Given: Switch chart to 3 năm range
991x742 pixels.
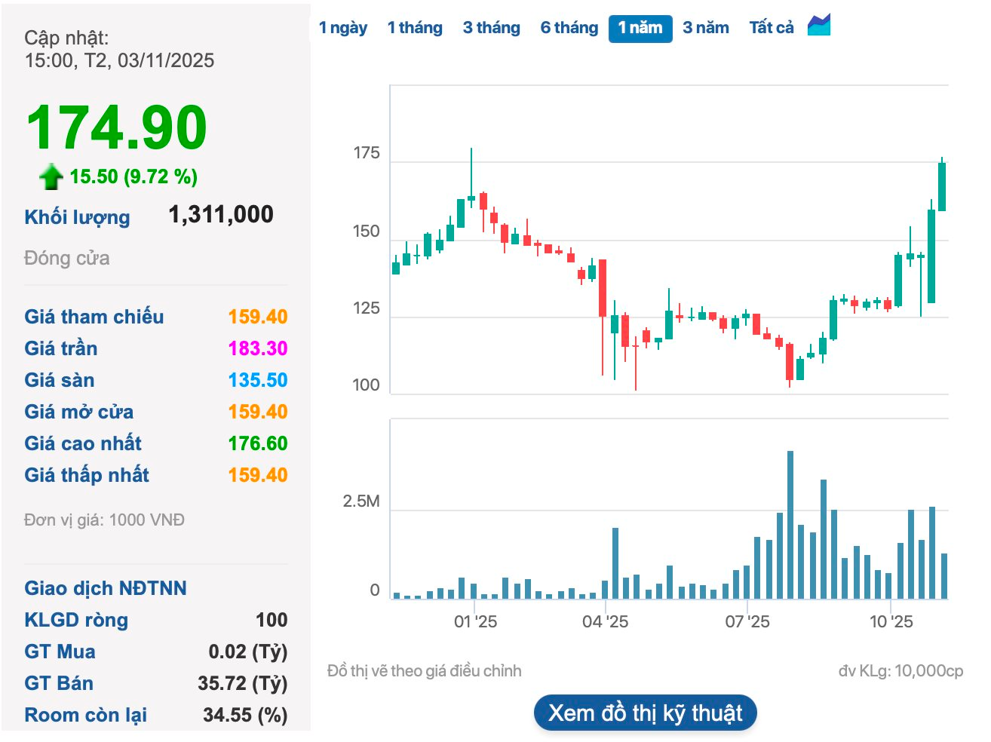Looking at the screenshot, I should (x=705, y=28).
